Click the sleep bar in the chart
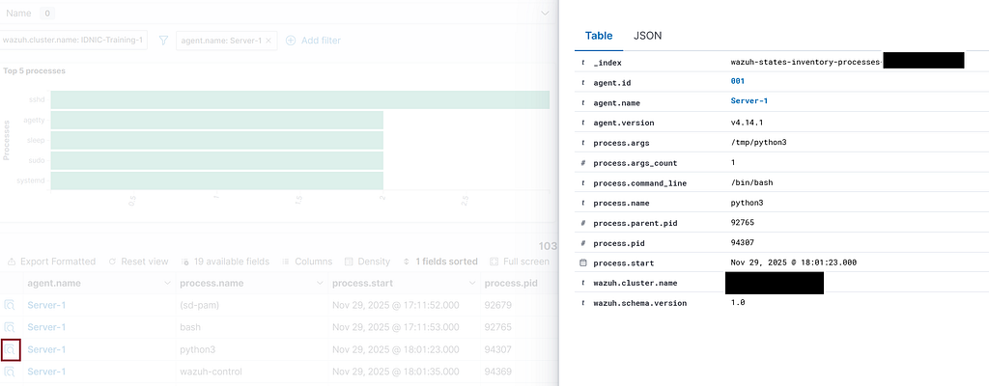 pyautogui.click(x=217, y=140)
